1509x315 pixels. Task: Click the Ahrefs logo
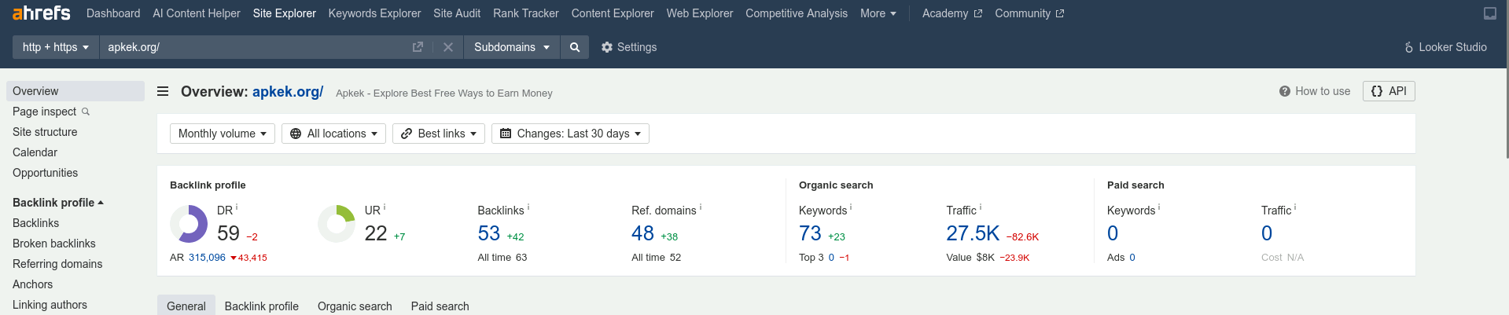tap(41, 13)
